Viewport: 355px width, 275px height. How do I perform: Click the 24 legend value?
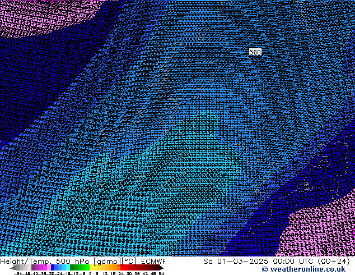(x=121, y=273)
